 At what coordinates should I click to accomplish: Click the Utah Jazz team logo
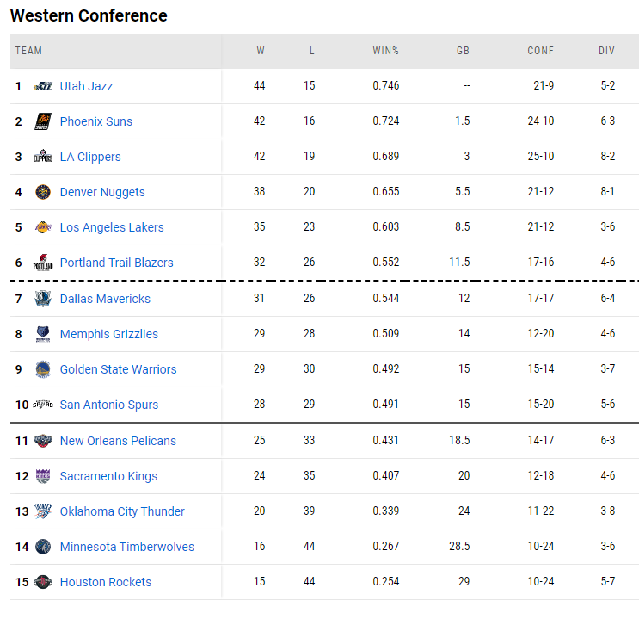[x=43, y=86]
